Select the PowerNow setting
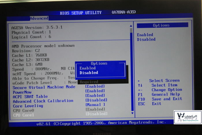Screen dimensions: 202x135 click(22, 92)
